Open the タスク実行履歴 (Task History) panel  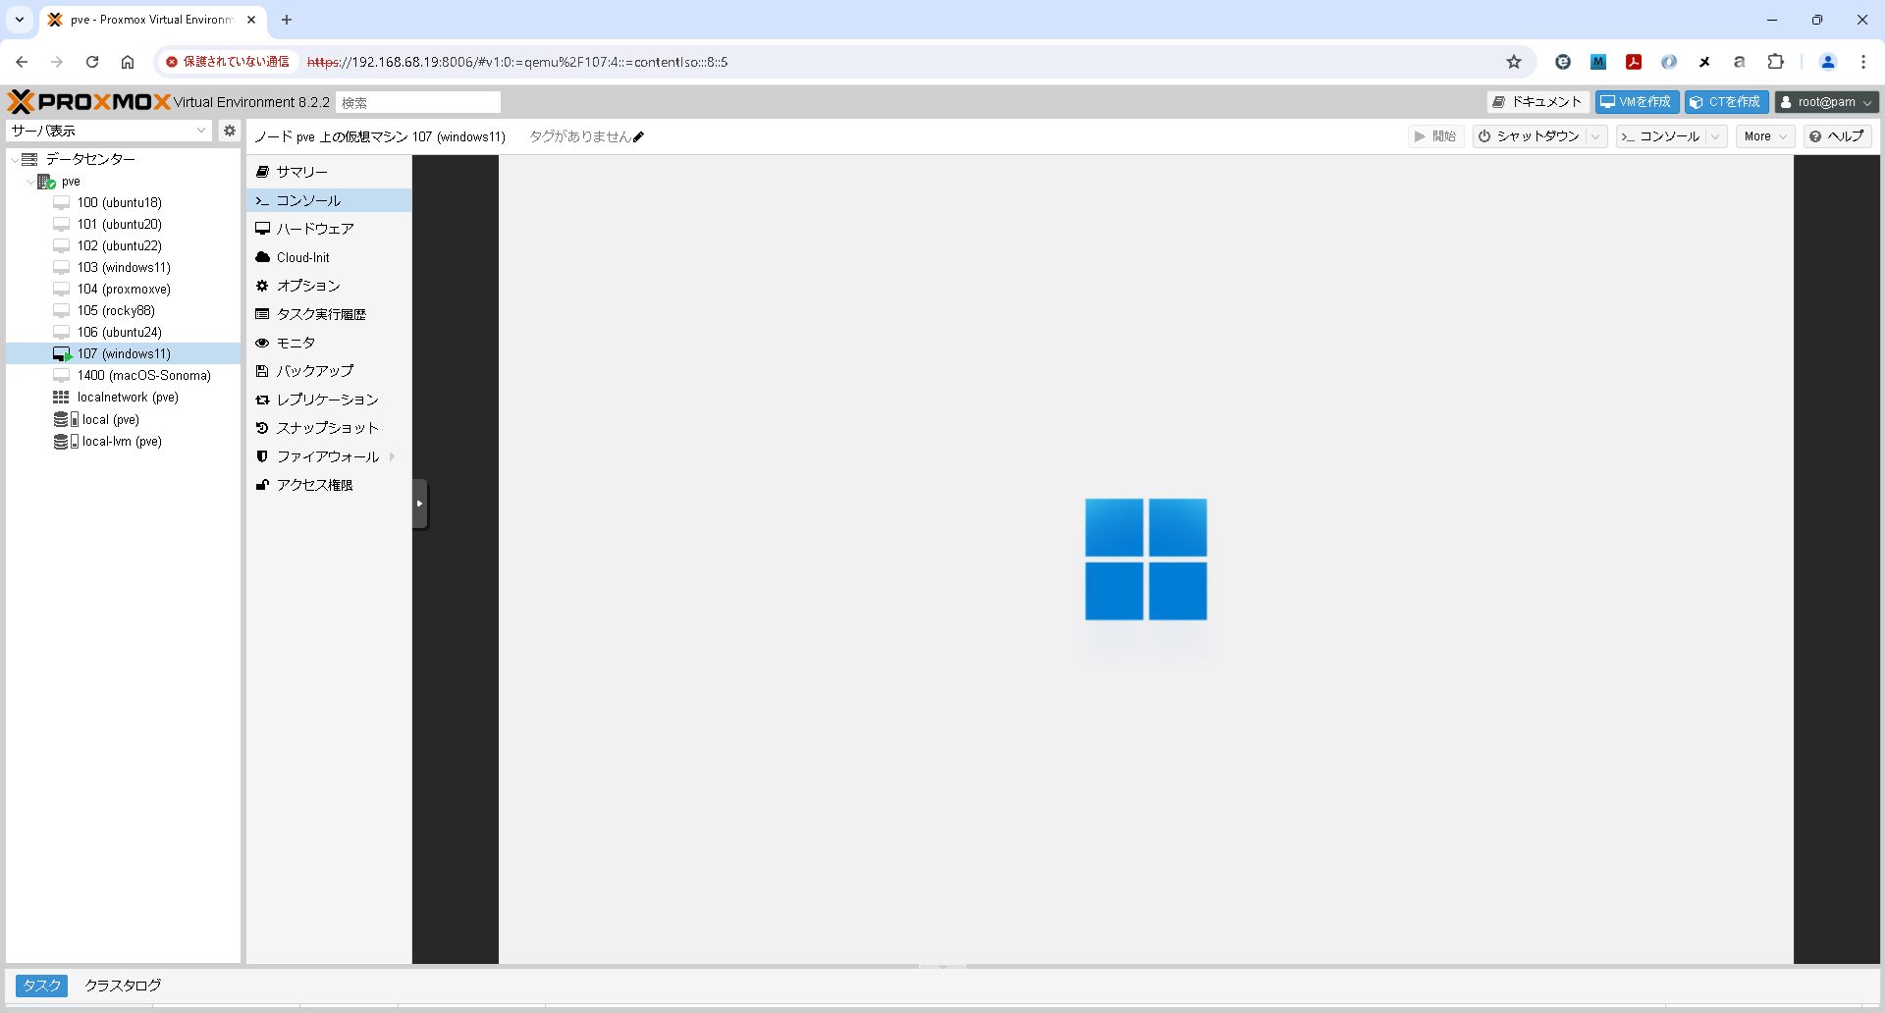pyautogui.click(x=321, y=313)
